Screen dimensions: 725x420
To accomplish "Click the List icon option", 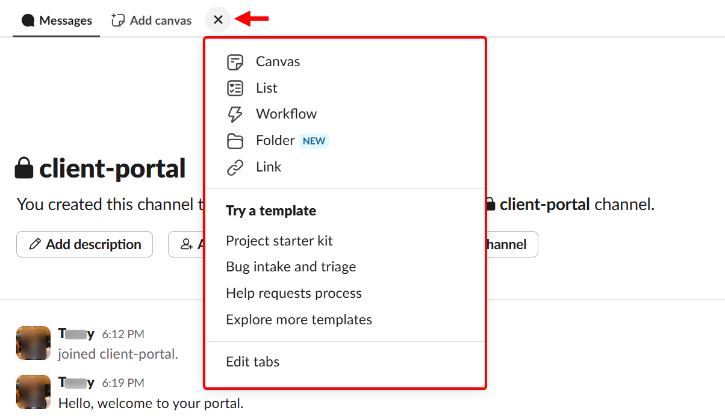I will point(235,87).
